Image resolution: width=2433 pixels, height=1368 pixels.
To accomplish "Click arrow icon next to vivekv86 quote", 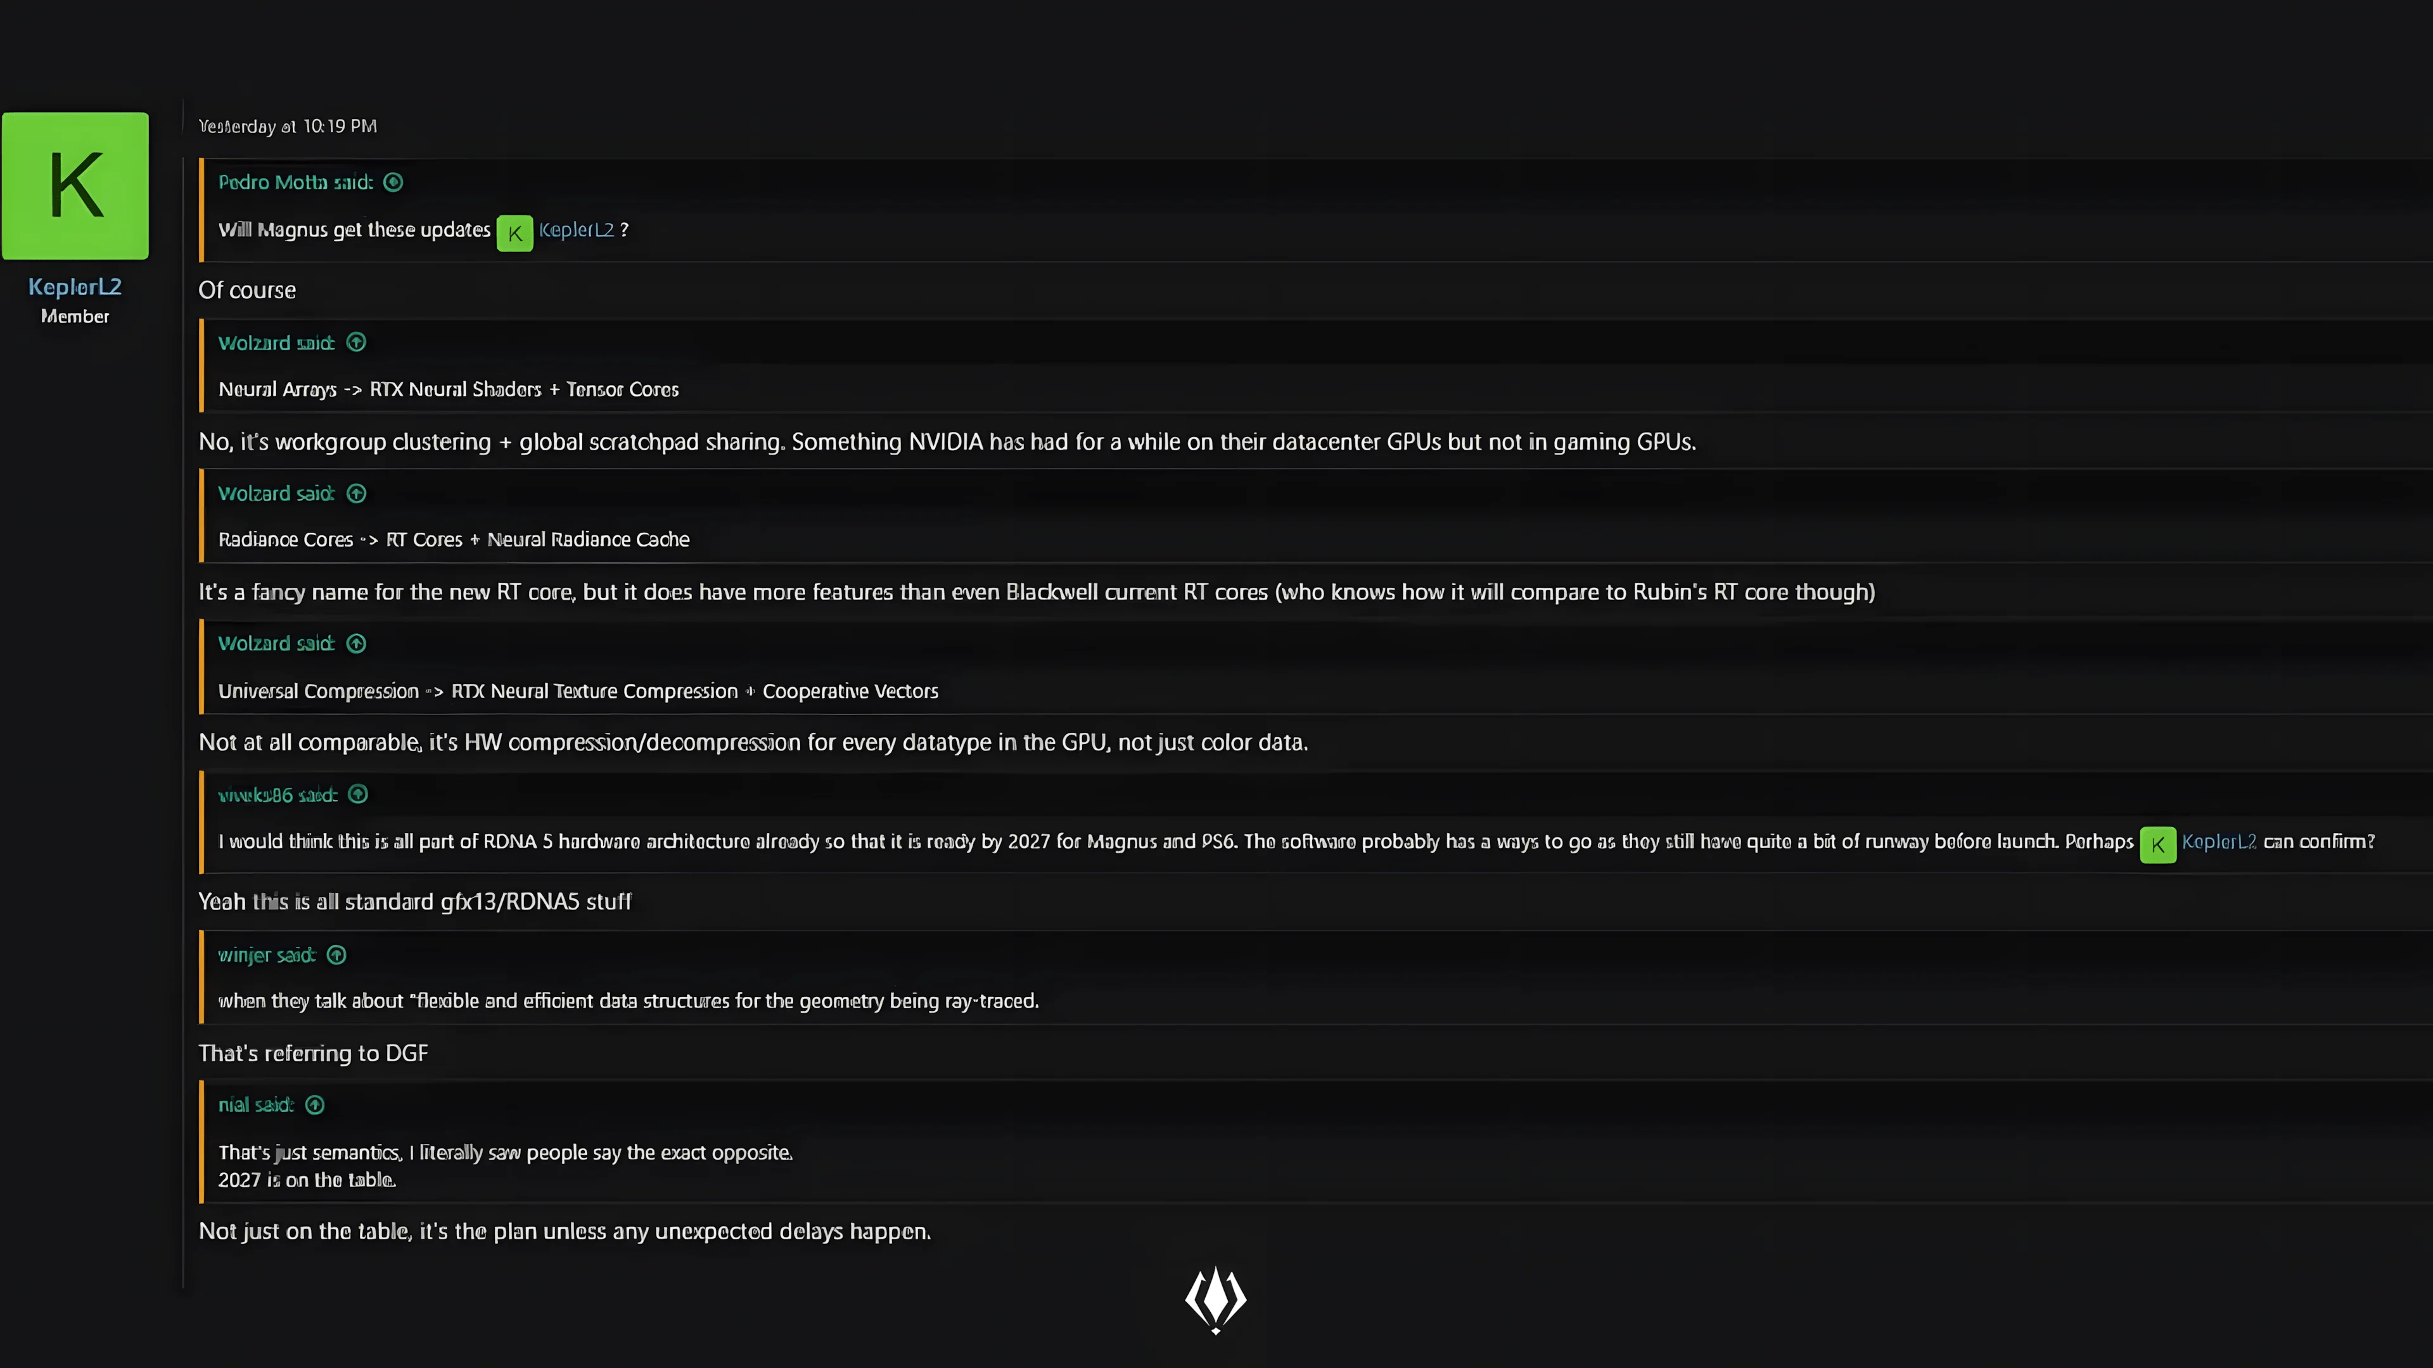I will [x=358, y=795].
